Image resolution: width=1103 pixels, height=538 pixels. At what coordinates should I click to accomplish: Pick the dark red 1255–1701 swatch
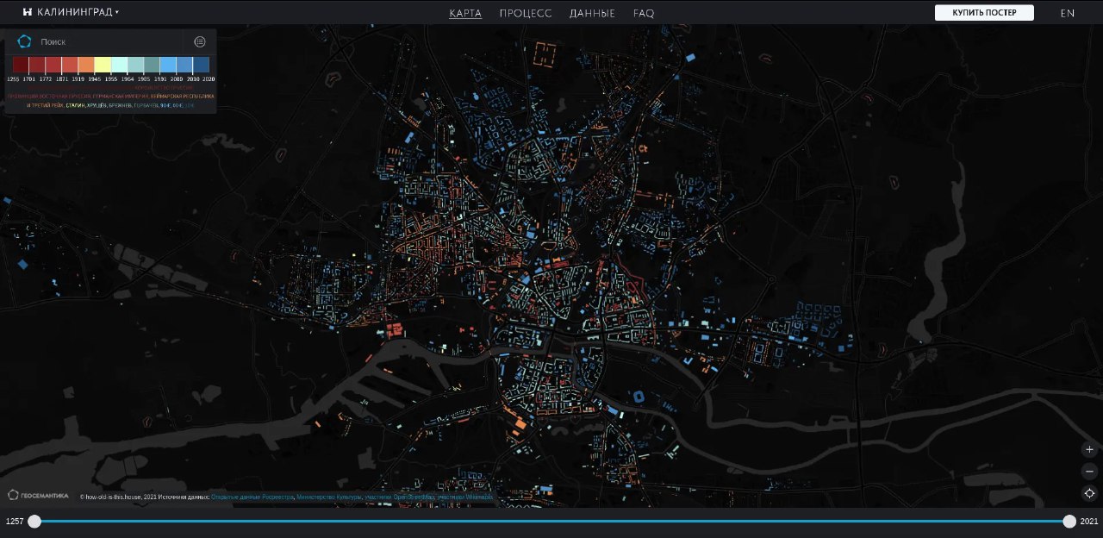tap(21, 65)
